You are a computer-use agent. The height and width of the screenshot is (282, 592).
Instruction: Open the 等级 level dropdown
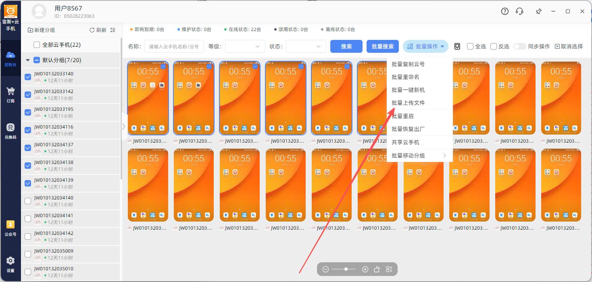coord(245,46)
